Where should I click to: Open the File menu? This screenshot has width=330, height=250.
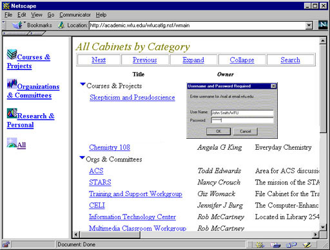coord(8,15)
